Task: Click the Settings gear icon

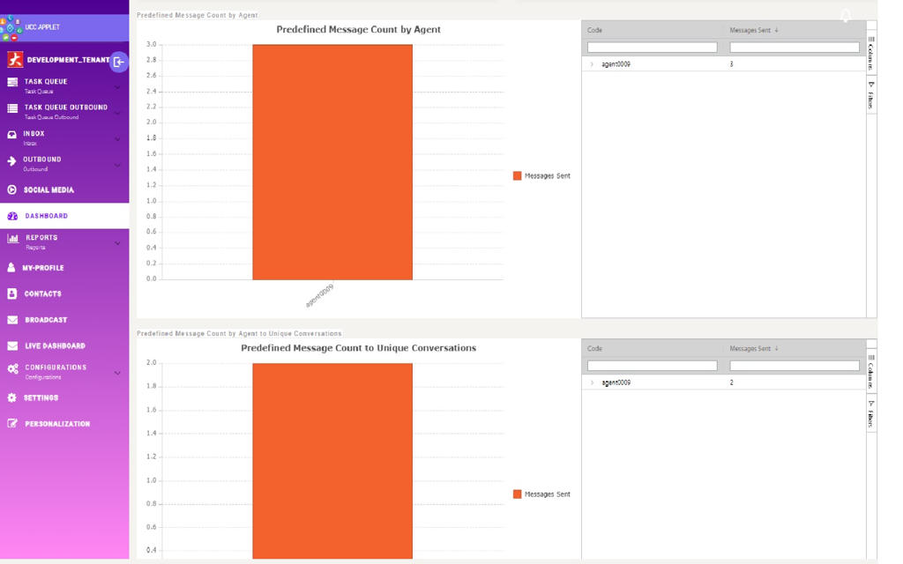Action: click(11, 398)
